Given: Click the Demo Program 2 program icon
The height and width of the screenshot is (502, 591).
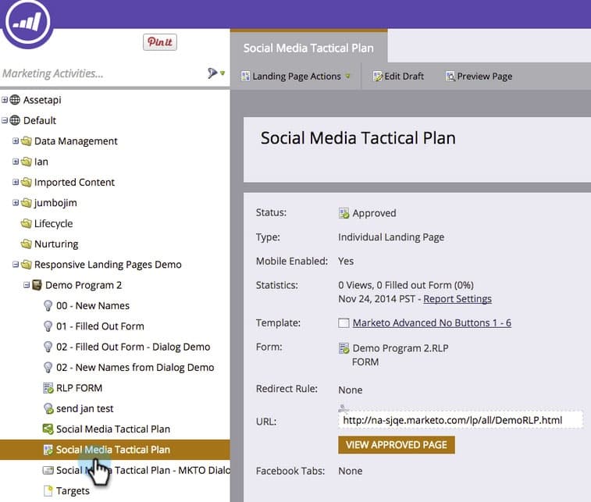Looking at the screenshot, I should pyautogui.click(x=37, y=285).
